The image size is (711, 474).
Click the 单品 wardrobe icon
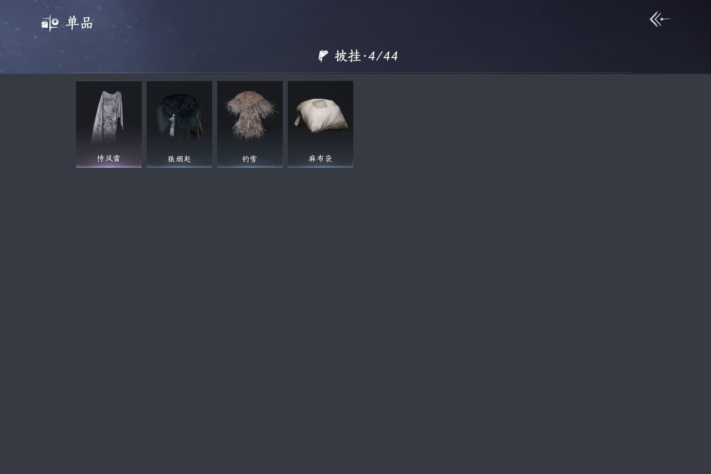coord(50,23)
